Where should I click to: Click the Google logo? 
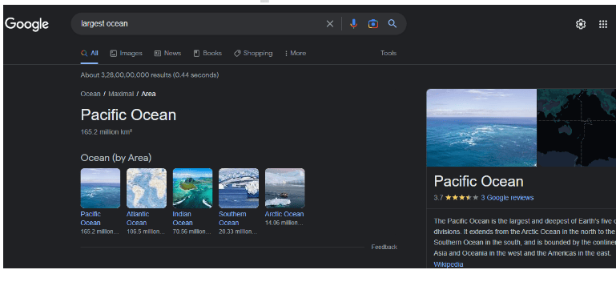click(26, 24)
